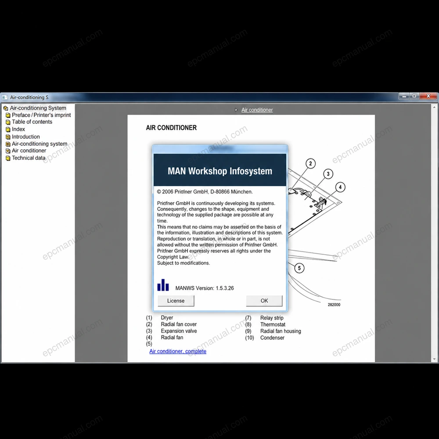Click the Radial fan cover legend entry

(179, 324)
